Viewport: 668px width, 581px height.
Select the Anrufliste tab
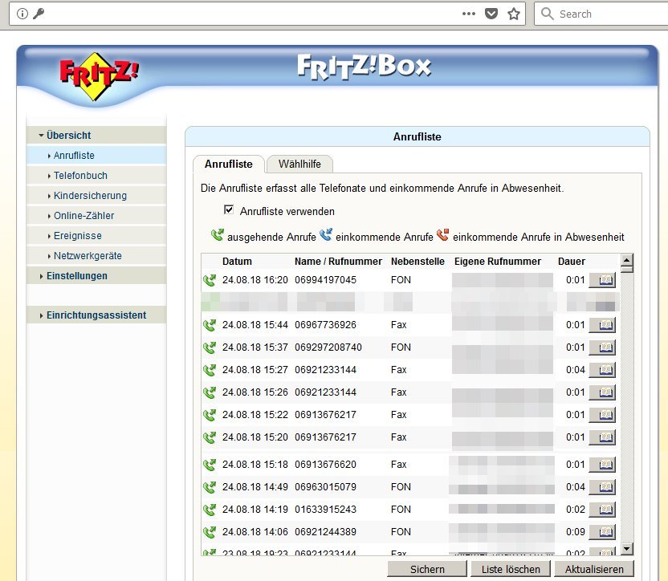click(x=229, y=165)
